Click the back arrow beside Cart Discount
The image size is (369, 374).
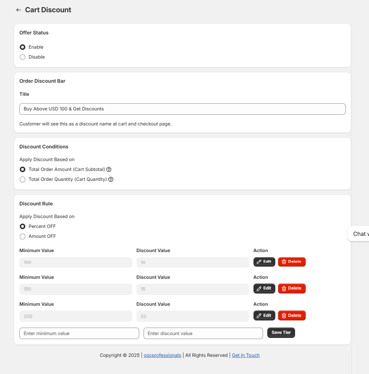(x=18, y=10)
